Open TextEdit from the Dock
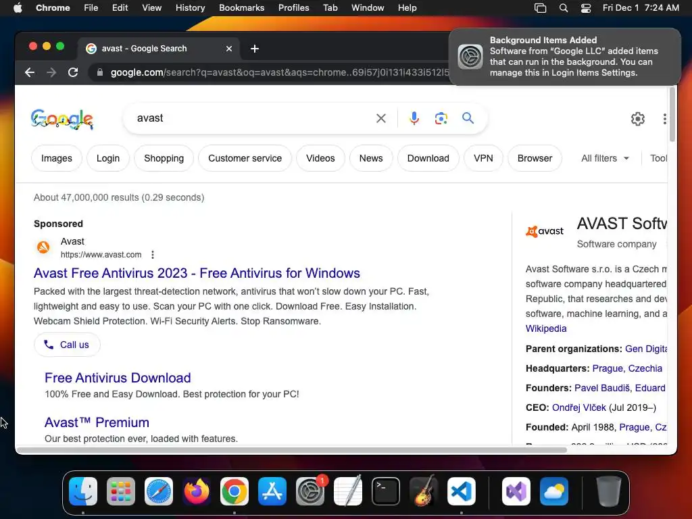 348,491
